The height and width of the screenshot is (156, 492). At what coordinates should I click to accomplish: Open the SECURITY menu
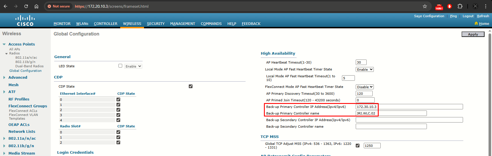click(156, 24)
